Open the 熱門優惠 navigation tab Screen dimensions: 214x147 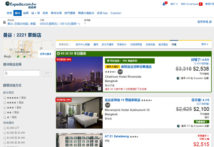(x=70, y=13)
